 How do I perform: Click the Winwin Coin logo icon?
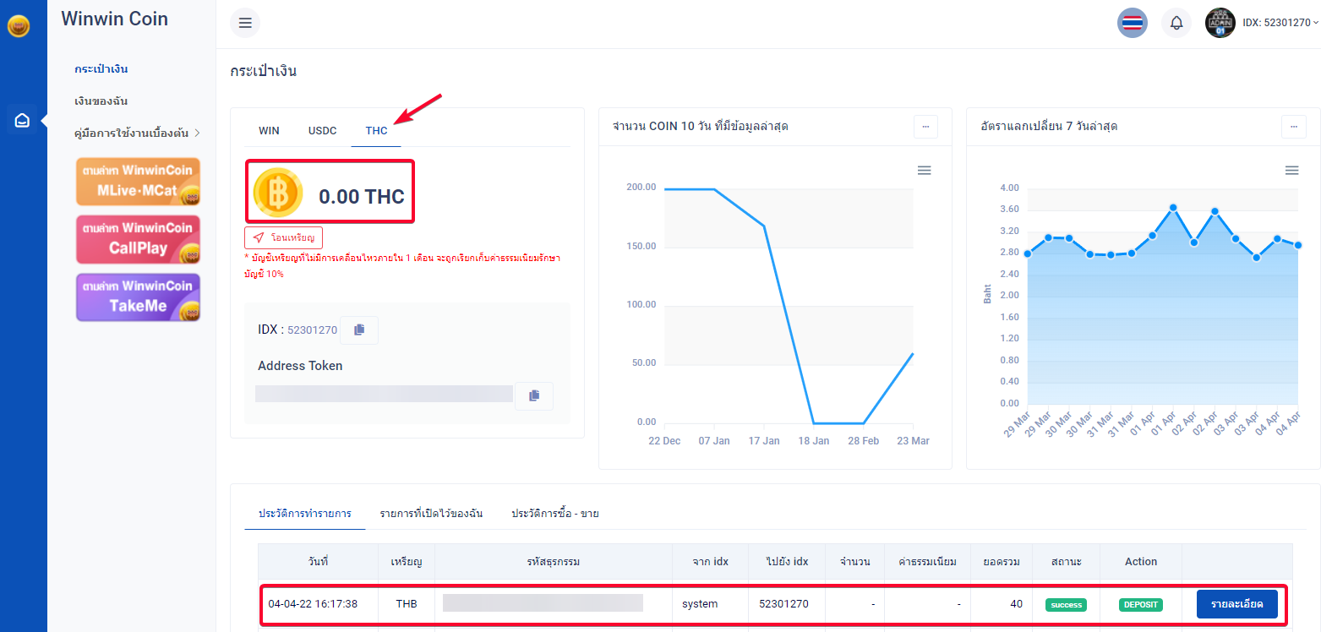19,26
